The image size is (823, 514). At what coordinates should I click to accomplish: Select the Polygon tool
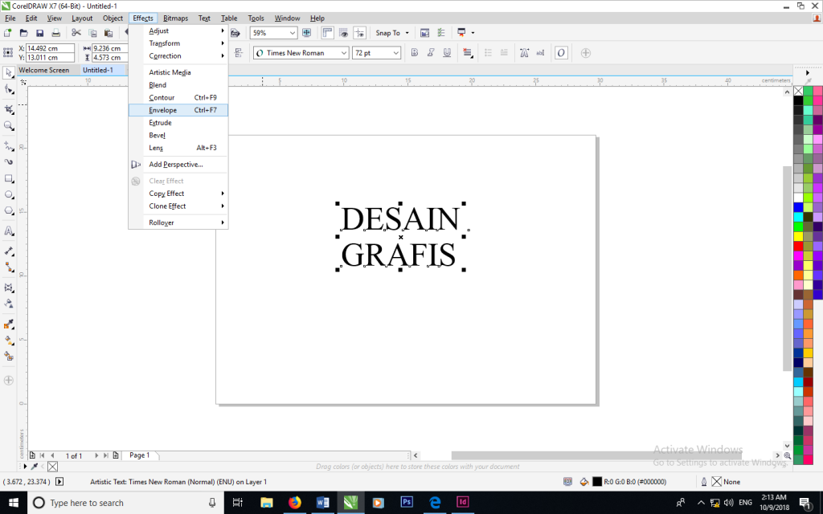[9, 211]
